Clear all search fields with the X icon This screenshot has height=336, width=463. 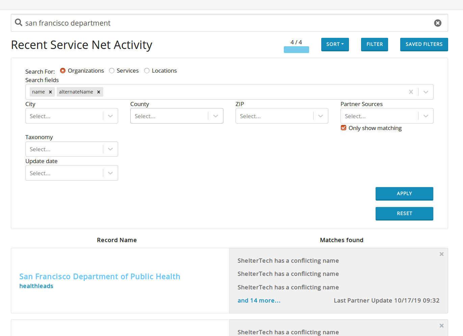coord(411,92)
